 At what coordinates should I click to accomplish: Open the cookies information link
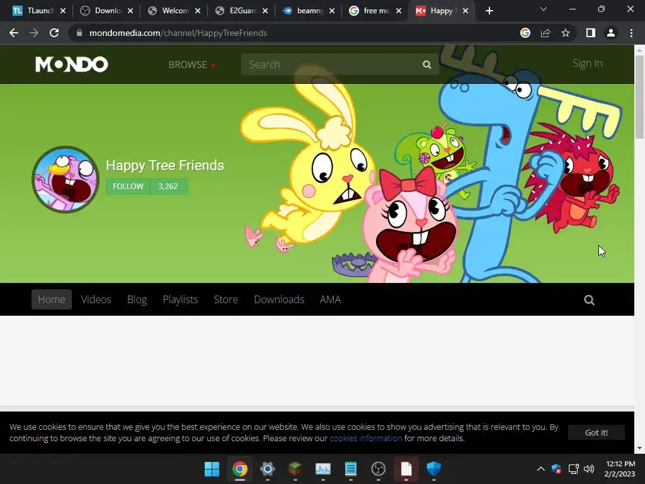point(366,439)
